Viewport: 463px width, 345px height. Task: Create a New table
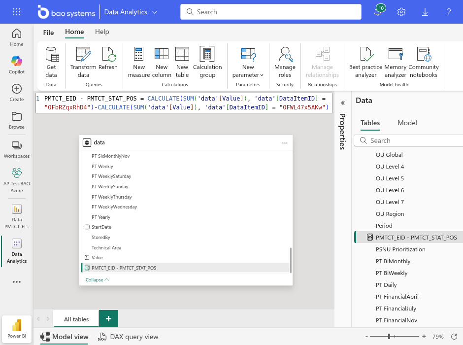182,62
